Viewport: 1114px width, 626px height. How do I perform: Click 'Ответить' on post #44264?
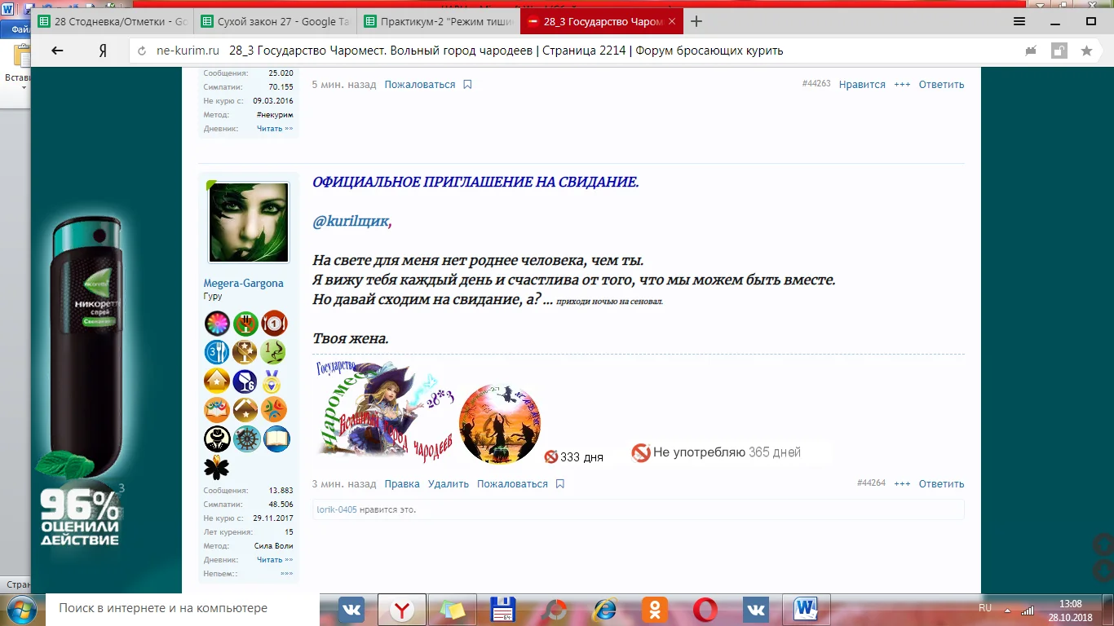[x=942, y=484]
